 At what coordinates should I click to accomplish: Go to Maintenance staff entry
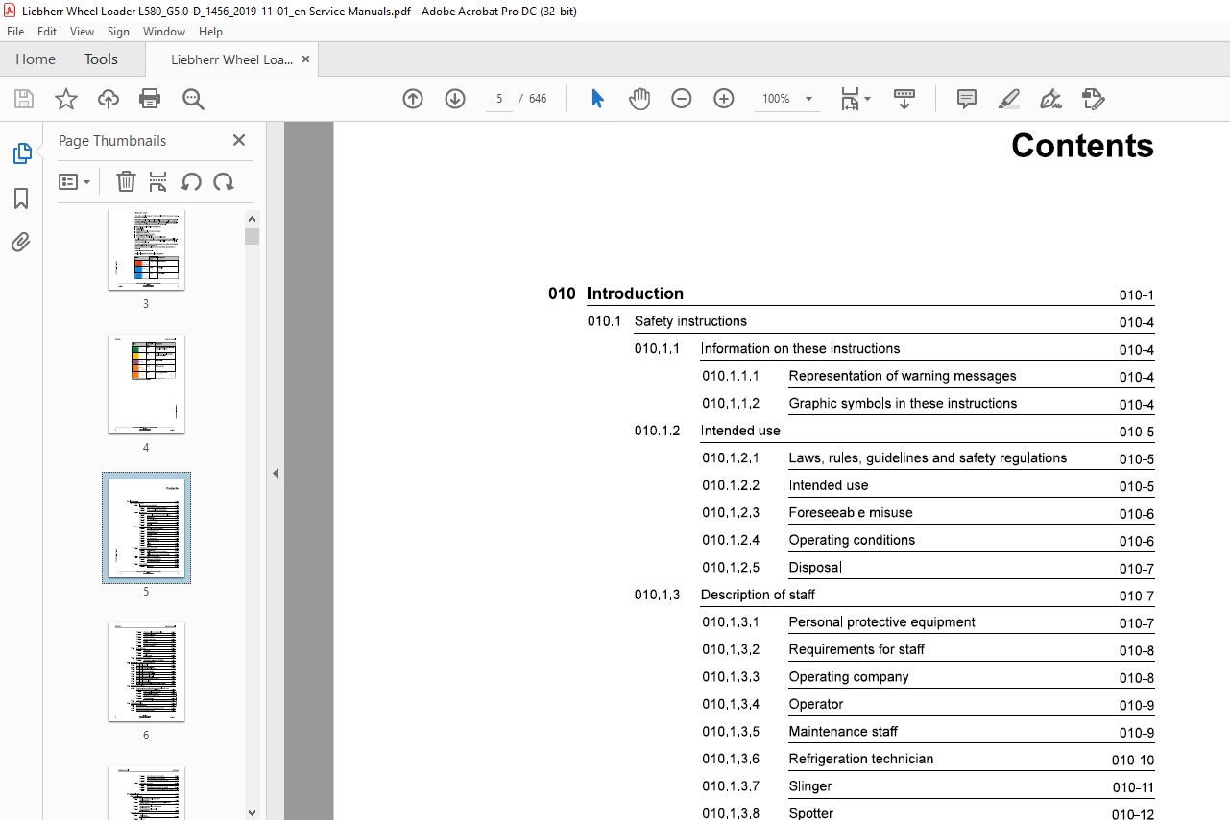point(843,731)
